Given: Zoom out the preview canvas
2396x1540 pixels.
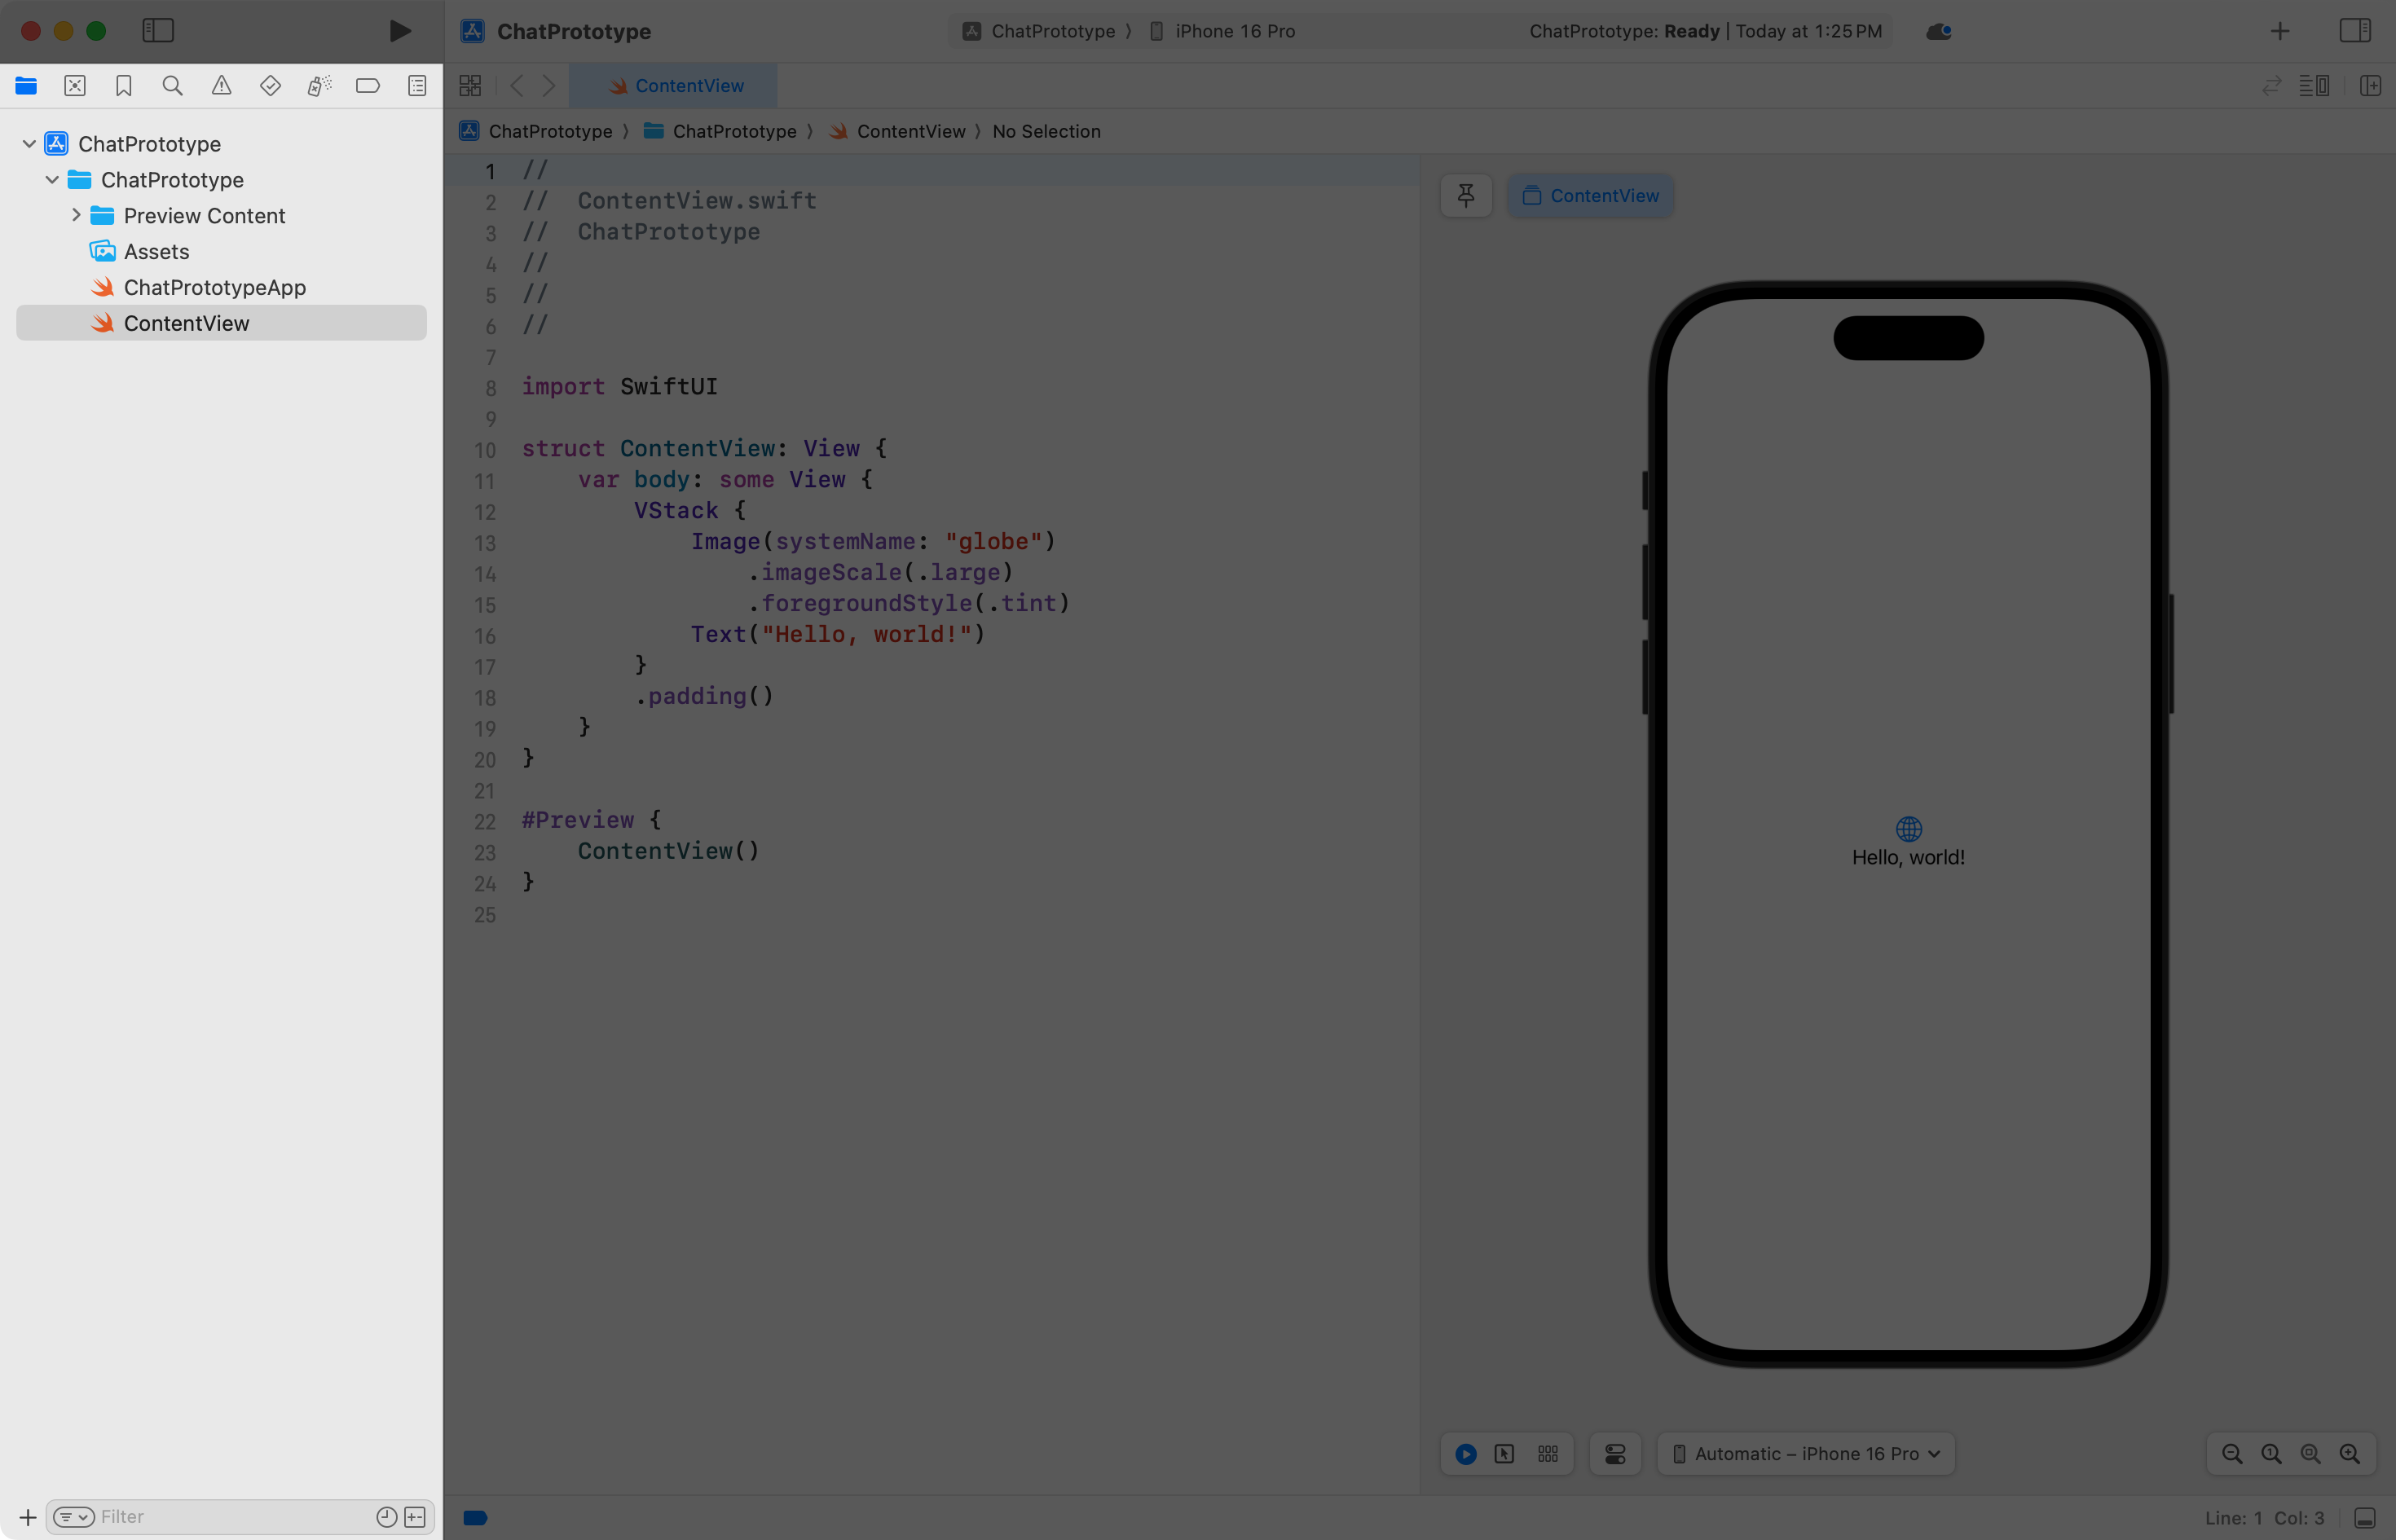Looking at the screenshot, I should point(2232,1454).
